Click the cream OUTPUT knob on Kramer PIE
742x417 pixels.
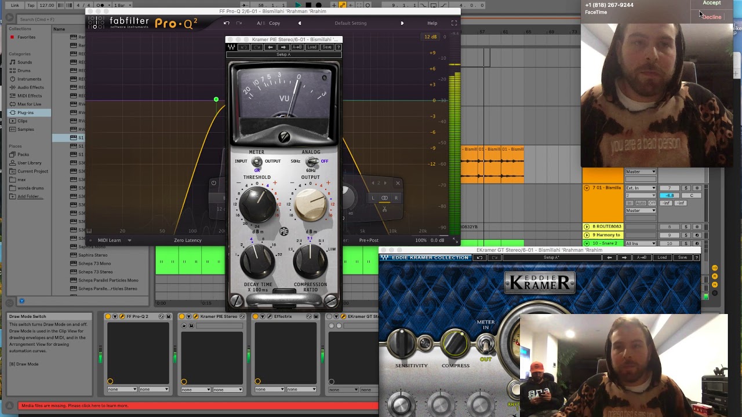coord(311,204)
